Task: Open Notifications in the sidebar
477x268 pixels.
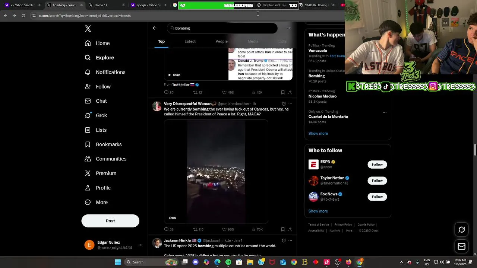Action: [x=105, y=72]
